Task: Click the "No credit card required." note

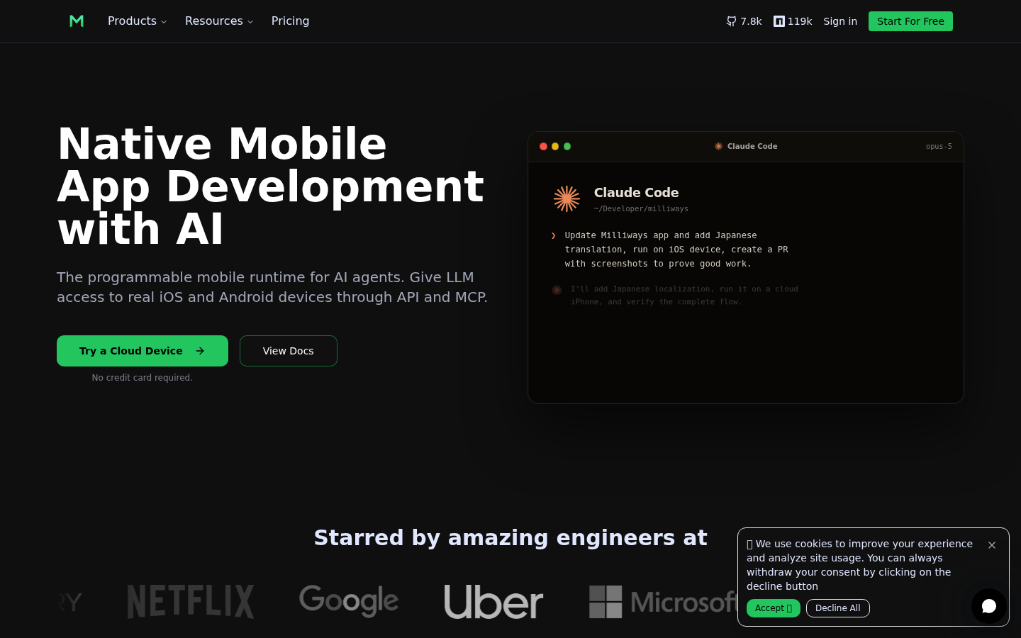Action: coord(143,378)
